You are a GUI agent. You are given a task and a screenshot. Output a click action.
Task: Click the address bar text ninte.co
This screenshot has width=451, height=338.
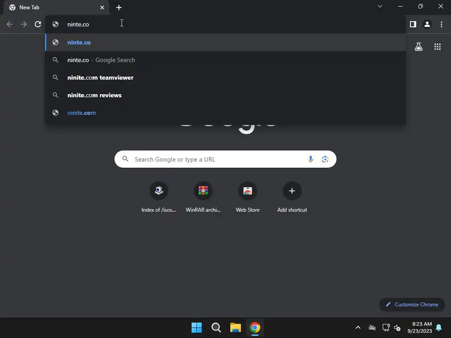(78, 25)
